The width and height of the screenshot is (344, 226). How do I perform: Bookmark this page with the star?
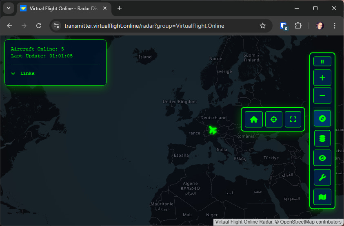click(263, 26)
